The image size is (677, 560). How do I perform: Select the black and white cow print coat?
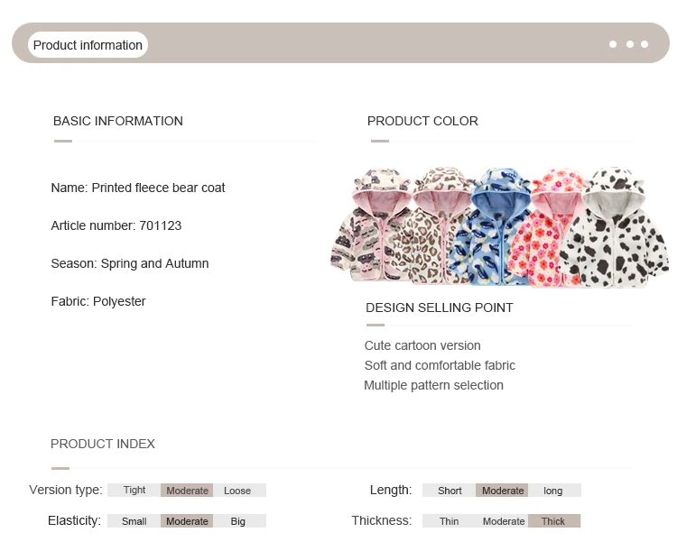(x=614, y=228)
